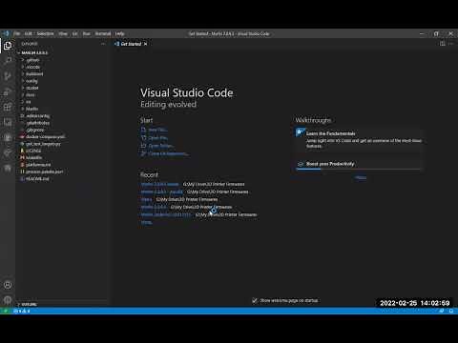Open the Terminal menu
This screenshot has height=343, width=458.
(x=103, y=33)
